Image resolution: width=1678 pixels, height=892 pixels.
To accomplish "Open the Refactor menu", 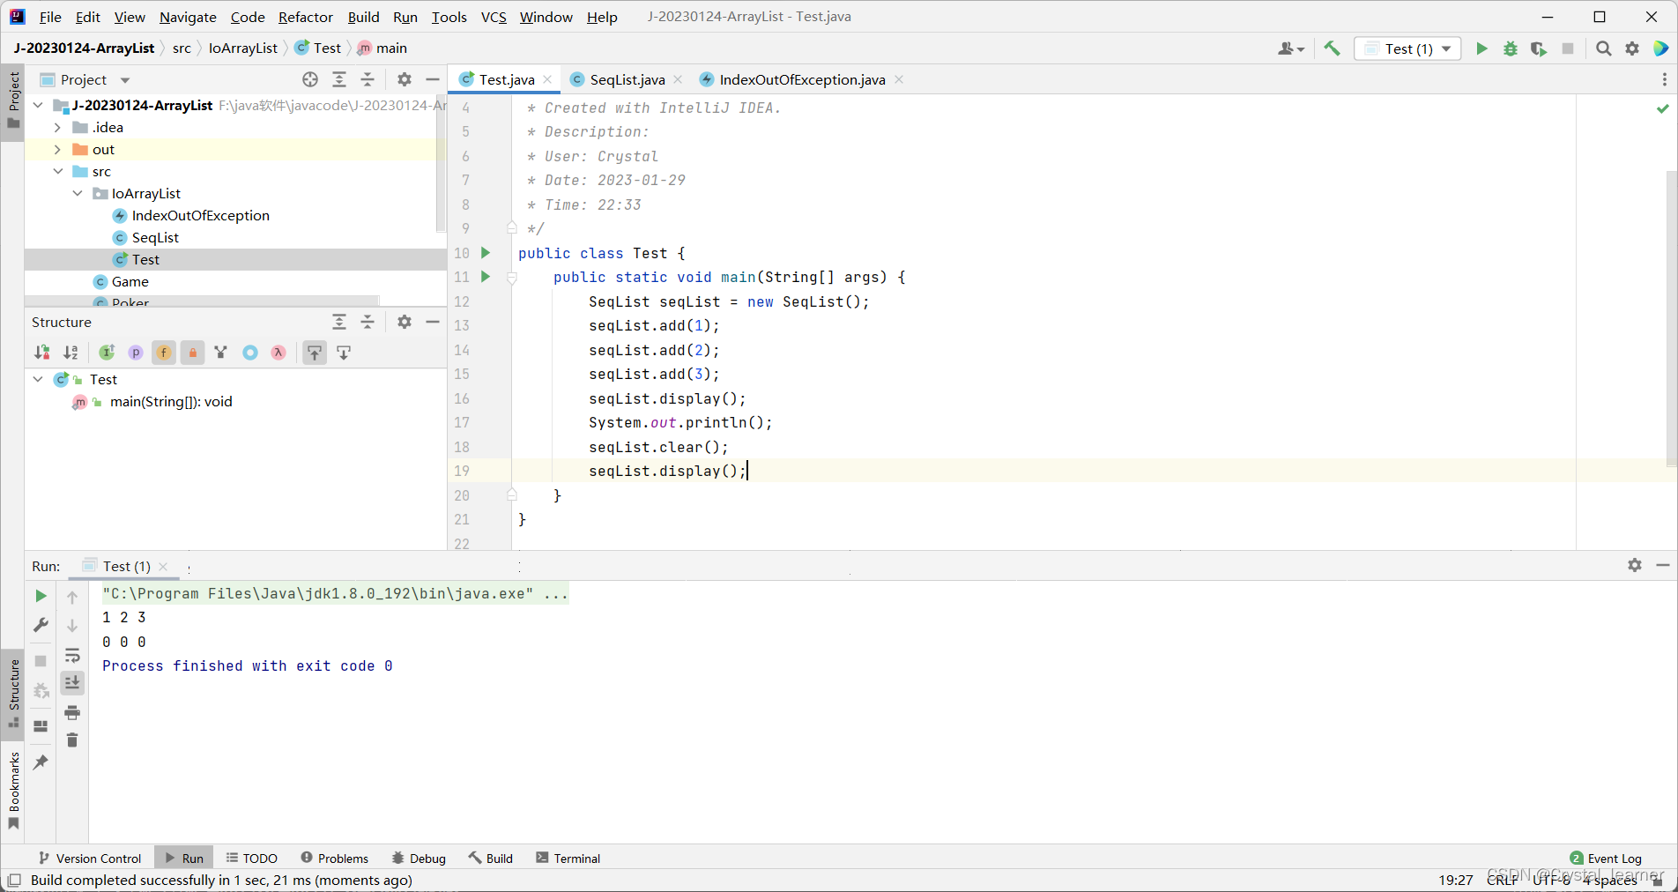I will click(305, 17).
